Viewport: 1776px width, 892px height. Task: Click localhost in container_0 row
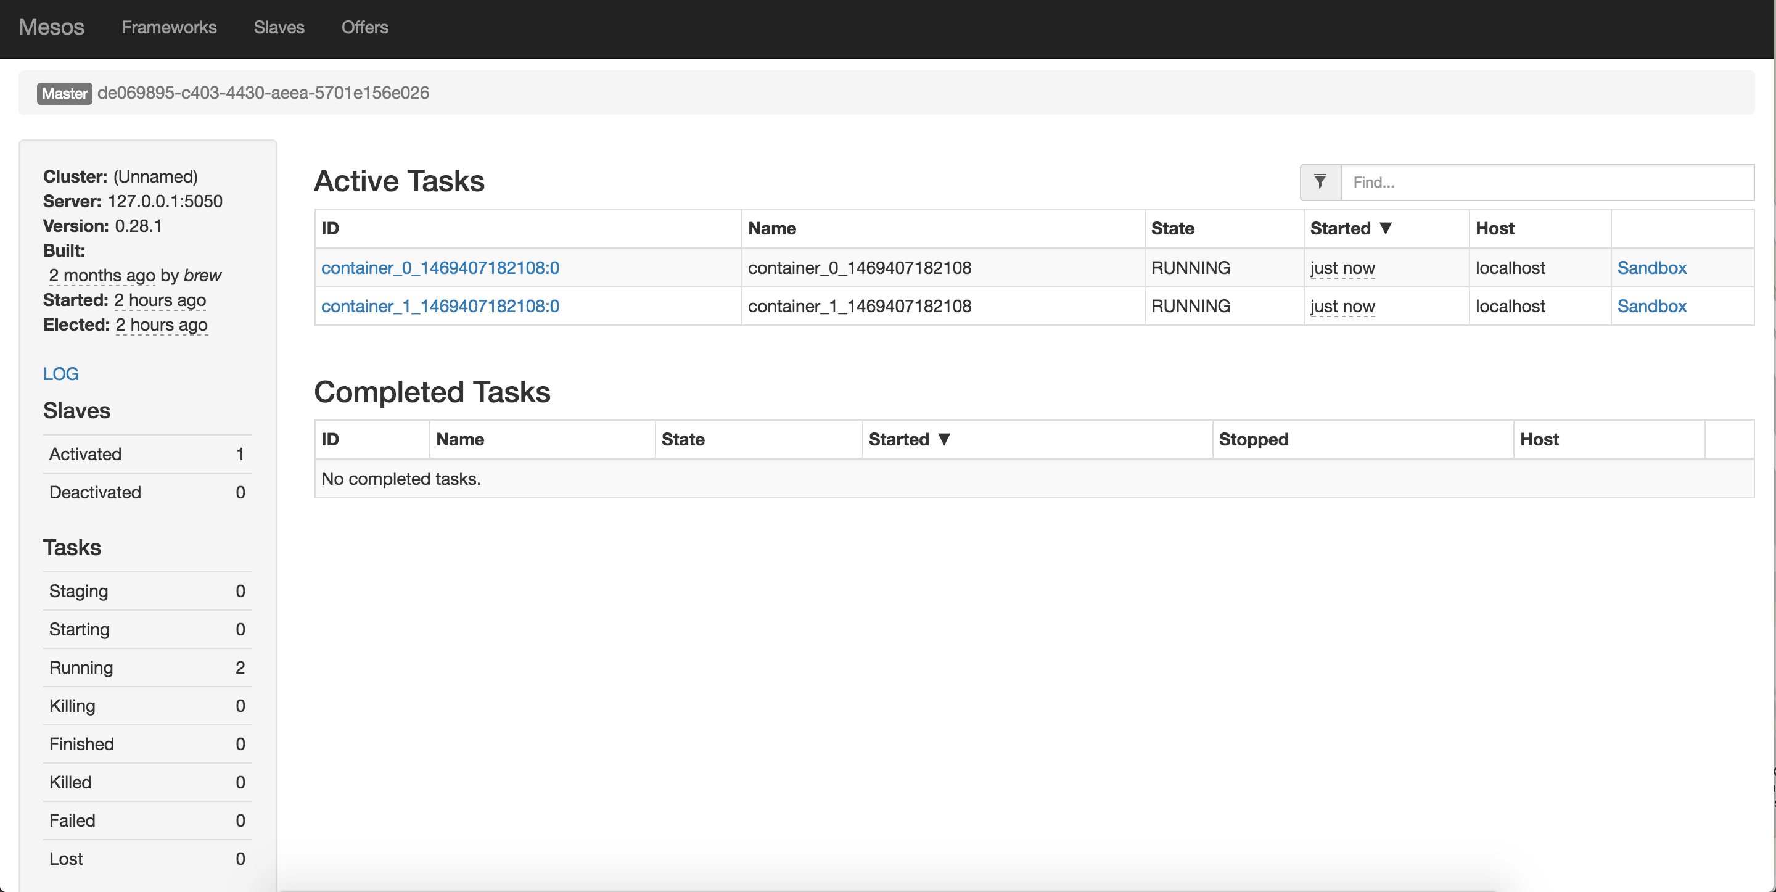[1510, 268]
